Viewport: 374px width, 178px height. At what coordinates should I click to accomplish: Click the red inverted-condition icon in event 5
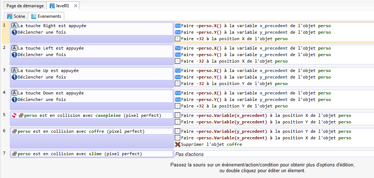point(14,115)
